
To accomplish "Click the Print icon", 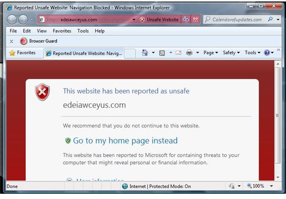I will (x=189, y=53).
